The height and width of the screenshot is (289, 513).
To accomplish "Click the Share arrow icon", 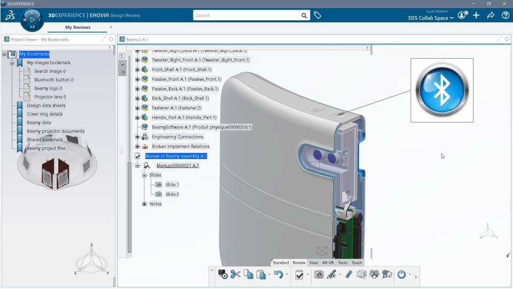I will tap(491, 15).
